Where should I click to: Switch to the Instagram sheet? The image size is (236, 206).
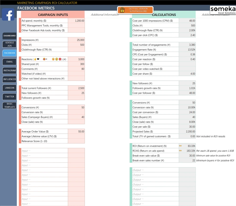click(9, 71)
